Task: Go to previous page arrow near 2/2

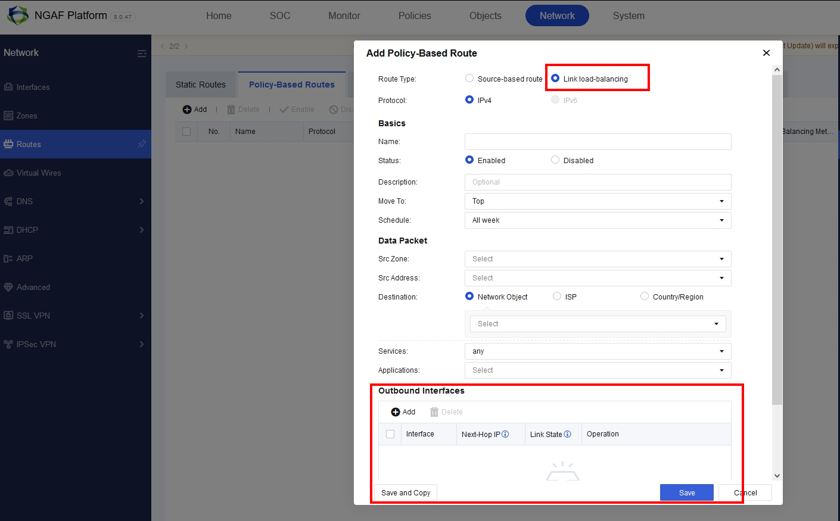Action: [162, 46]
